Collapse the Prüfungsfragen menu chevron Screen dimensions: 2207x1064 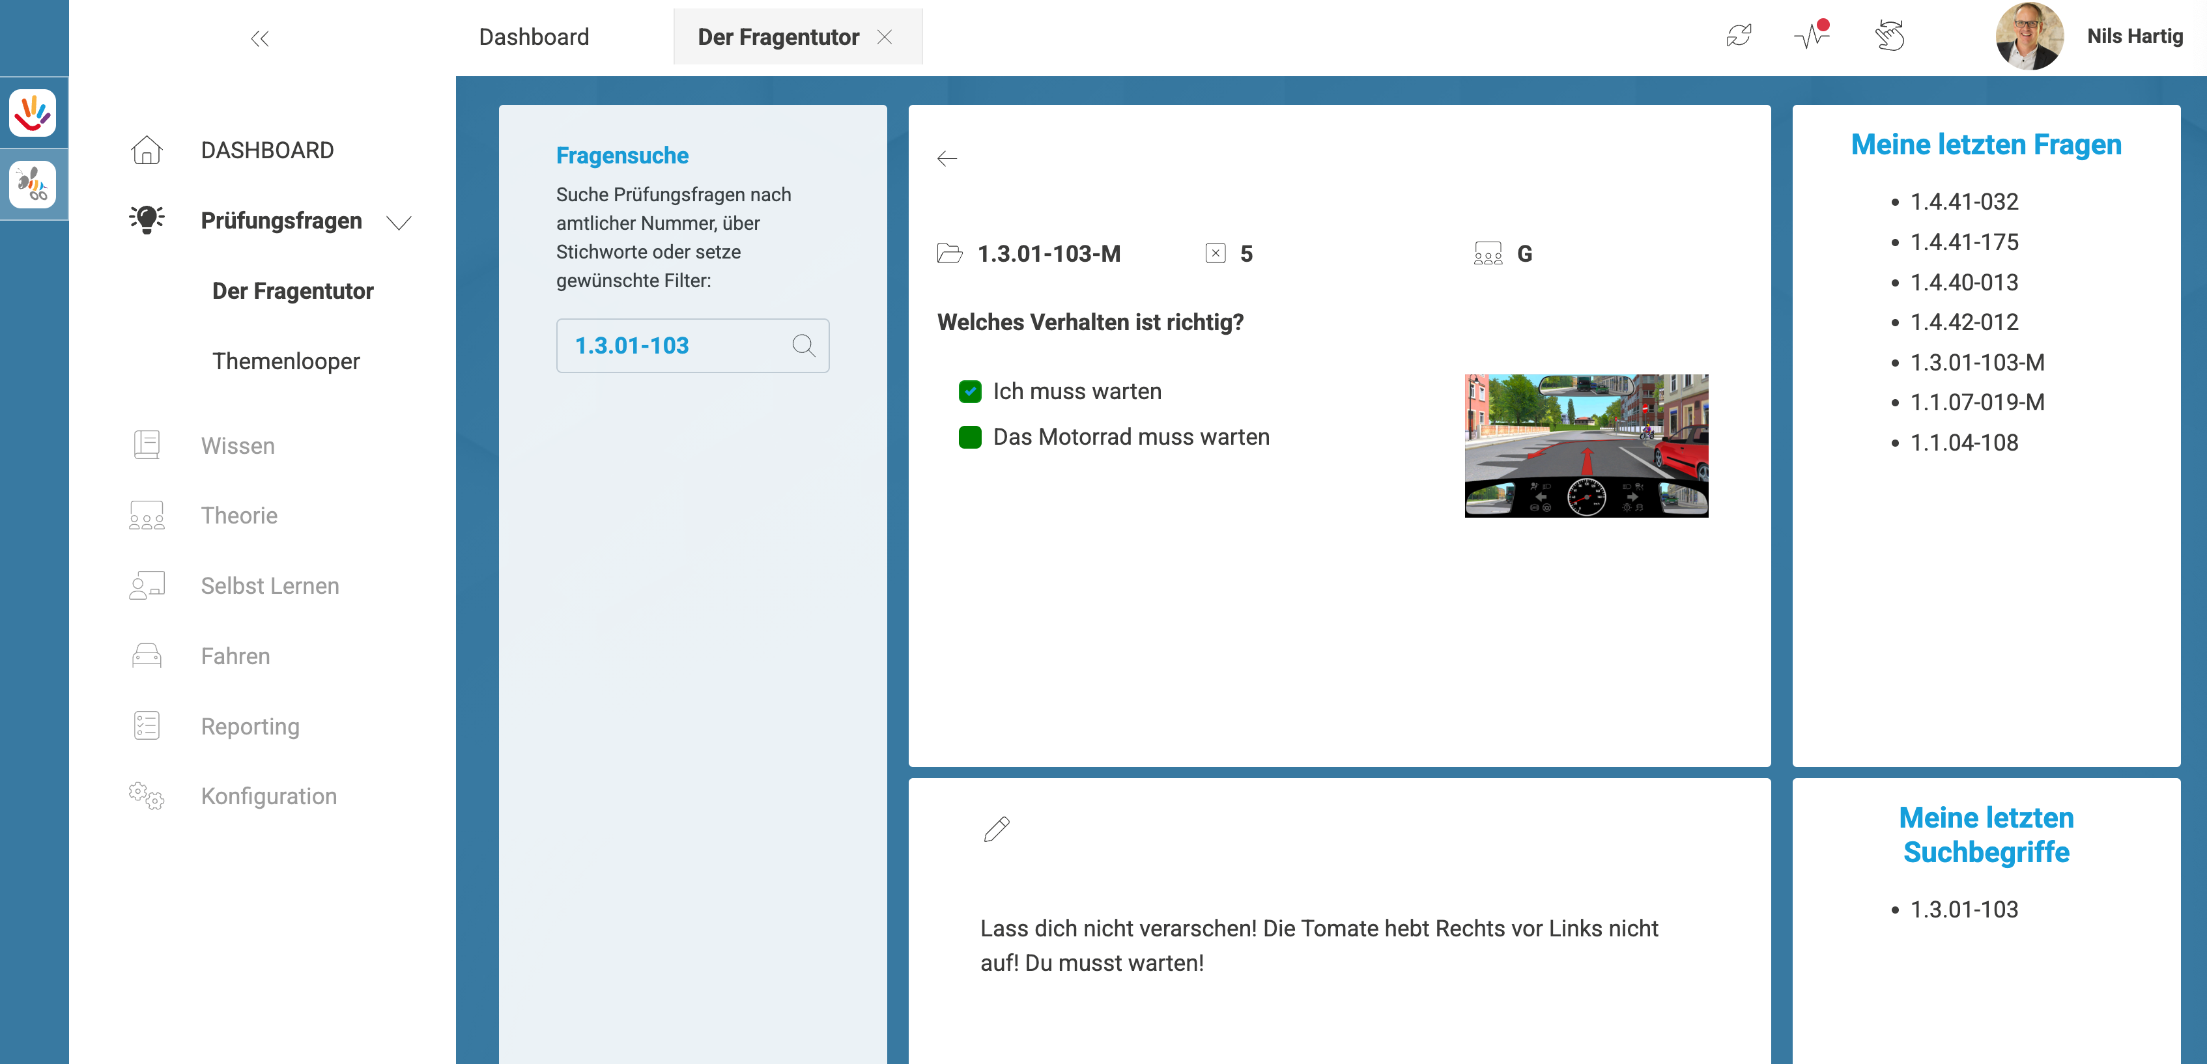click(x=399, y=222)
